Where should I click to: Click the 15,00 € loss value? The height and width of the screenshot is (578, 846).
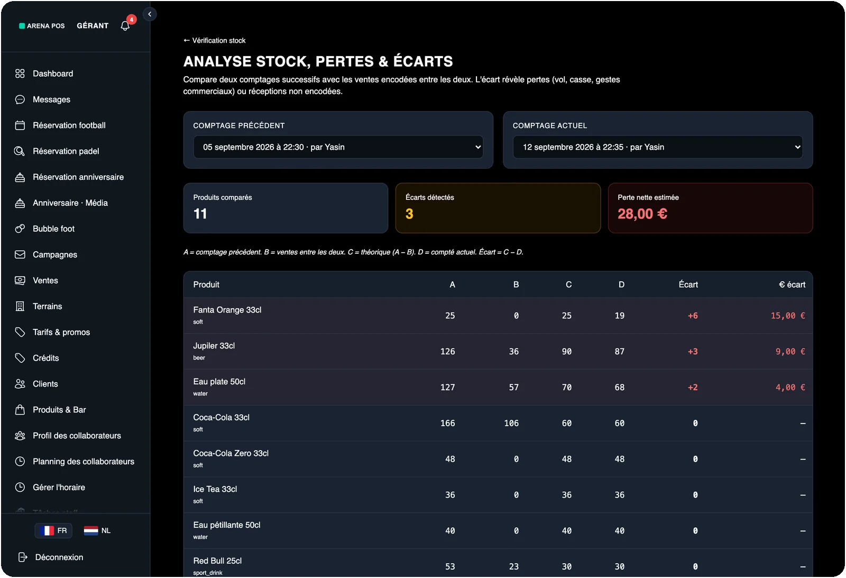tap(788, 316)
